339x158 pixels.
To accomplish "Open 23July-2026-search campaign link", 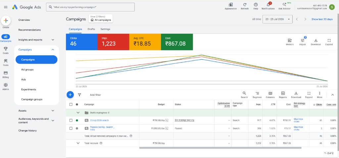I will tap(99, 120).
